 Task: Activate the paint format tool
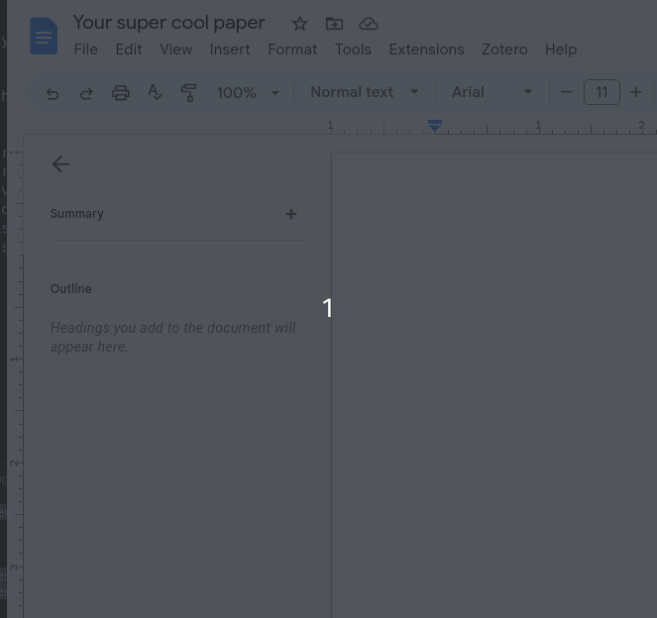(x=188, y=93)
